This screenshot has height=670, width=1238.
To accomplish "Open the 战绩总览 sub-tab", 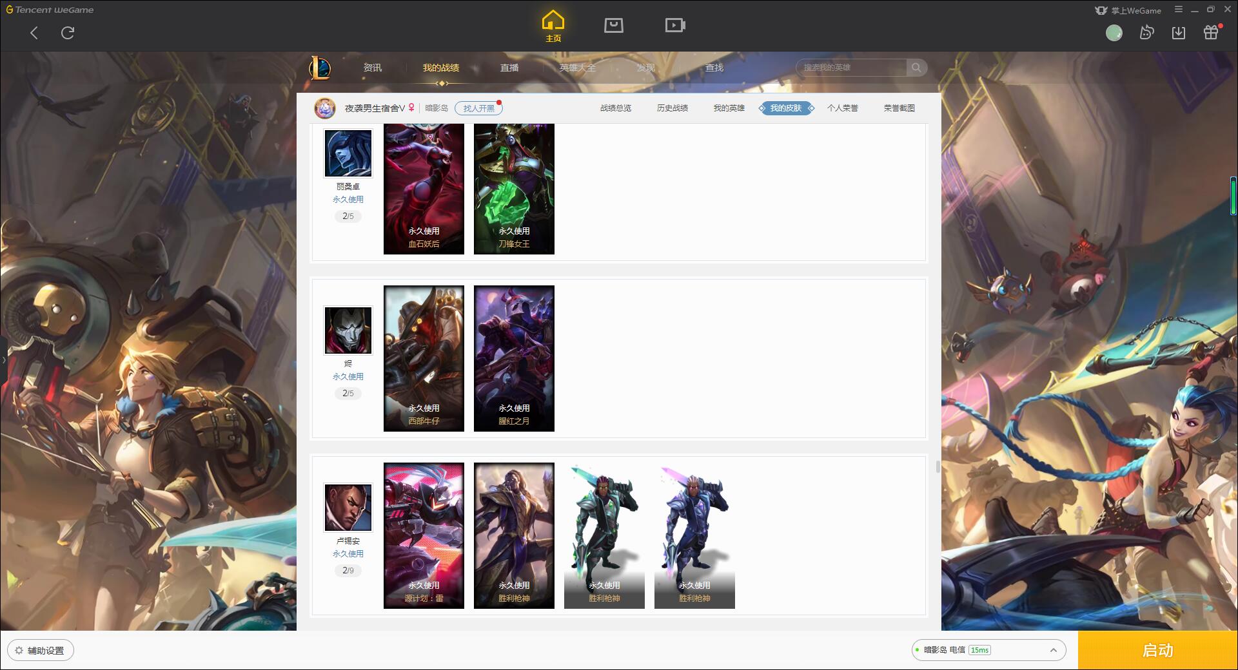I will point(616,108).
